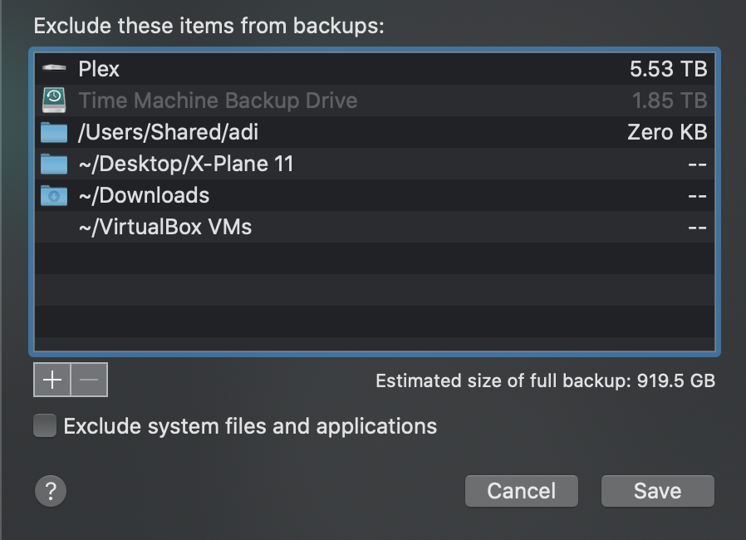This screenshot has width=746, height=540.
Task: Click the /Users/Shared/adi folder icon
Action: tap(54, 132)
